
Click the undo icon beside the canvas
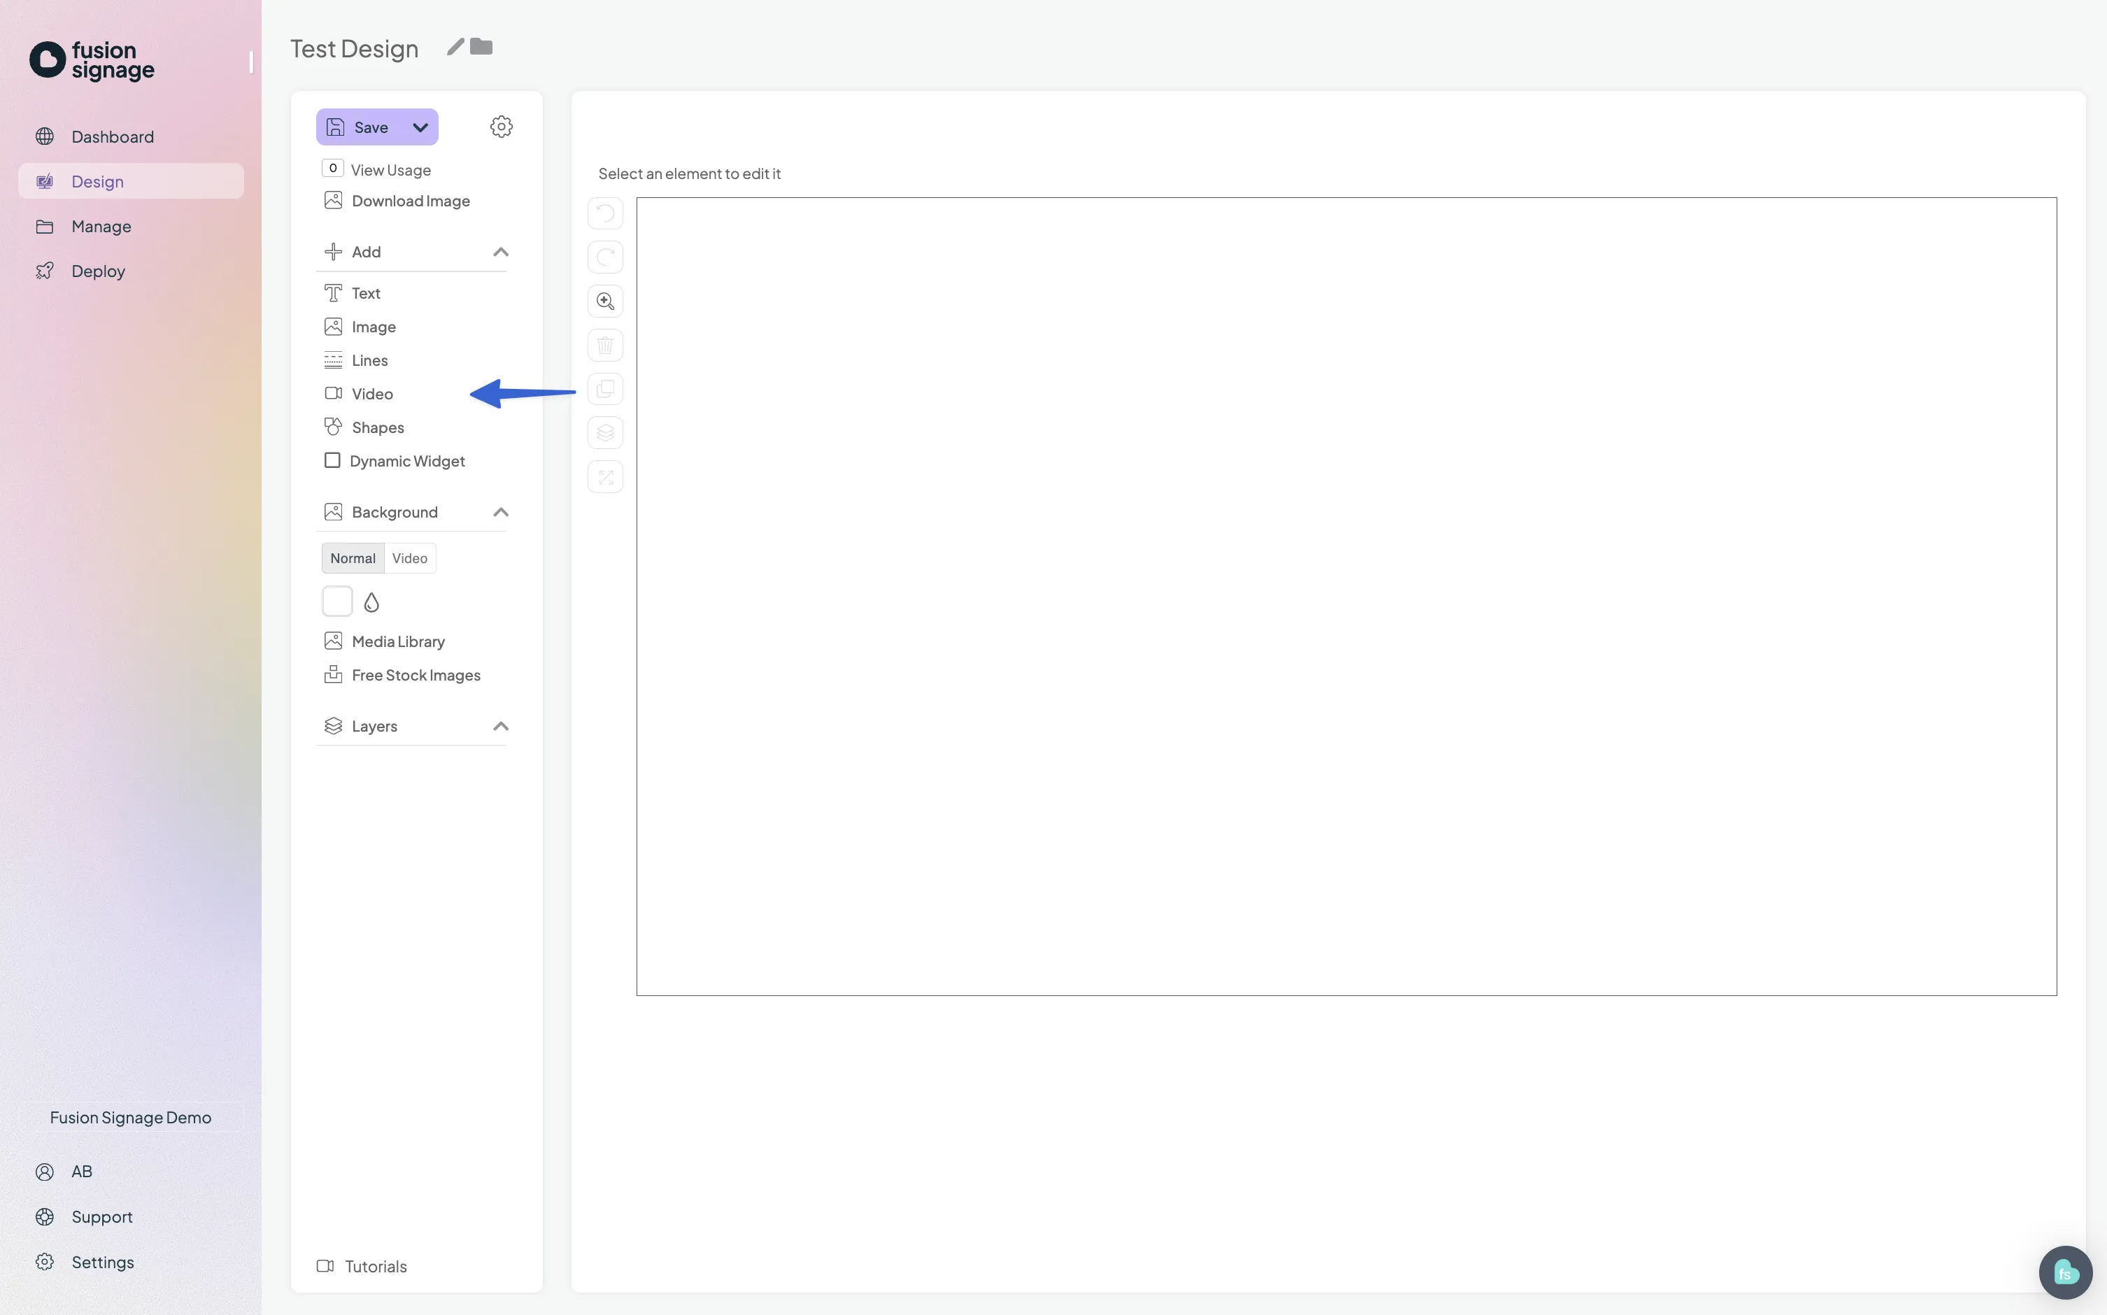click(x=605, y=213)
